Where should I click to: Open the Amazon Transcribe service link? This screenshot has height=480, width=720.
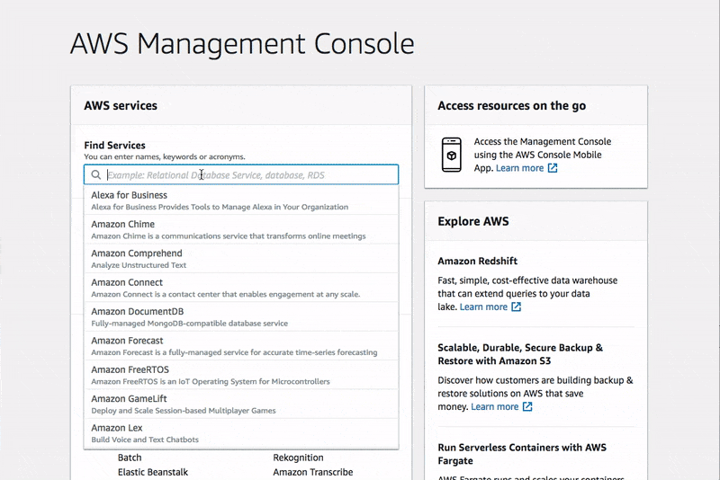tap(312, 472)
